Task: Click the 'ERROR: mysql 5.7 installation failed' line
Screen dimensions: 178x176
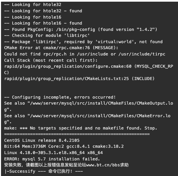Action: (x=52, y=159)
